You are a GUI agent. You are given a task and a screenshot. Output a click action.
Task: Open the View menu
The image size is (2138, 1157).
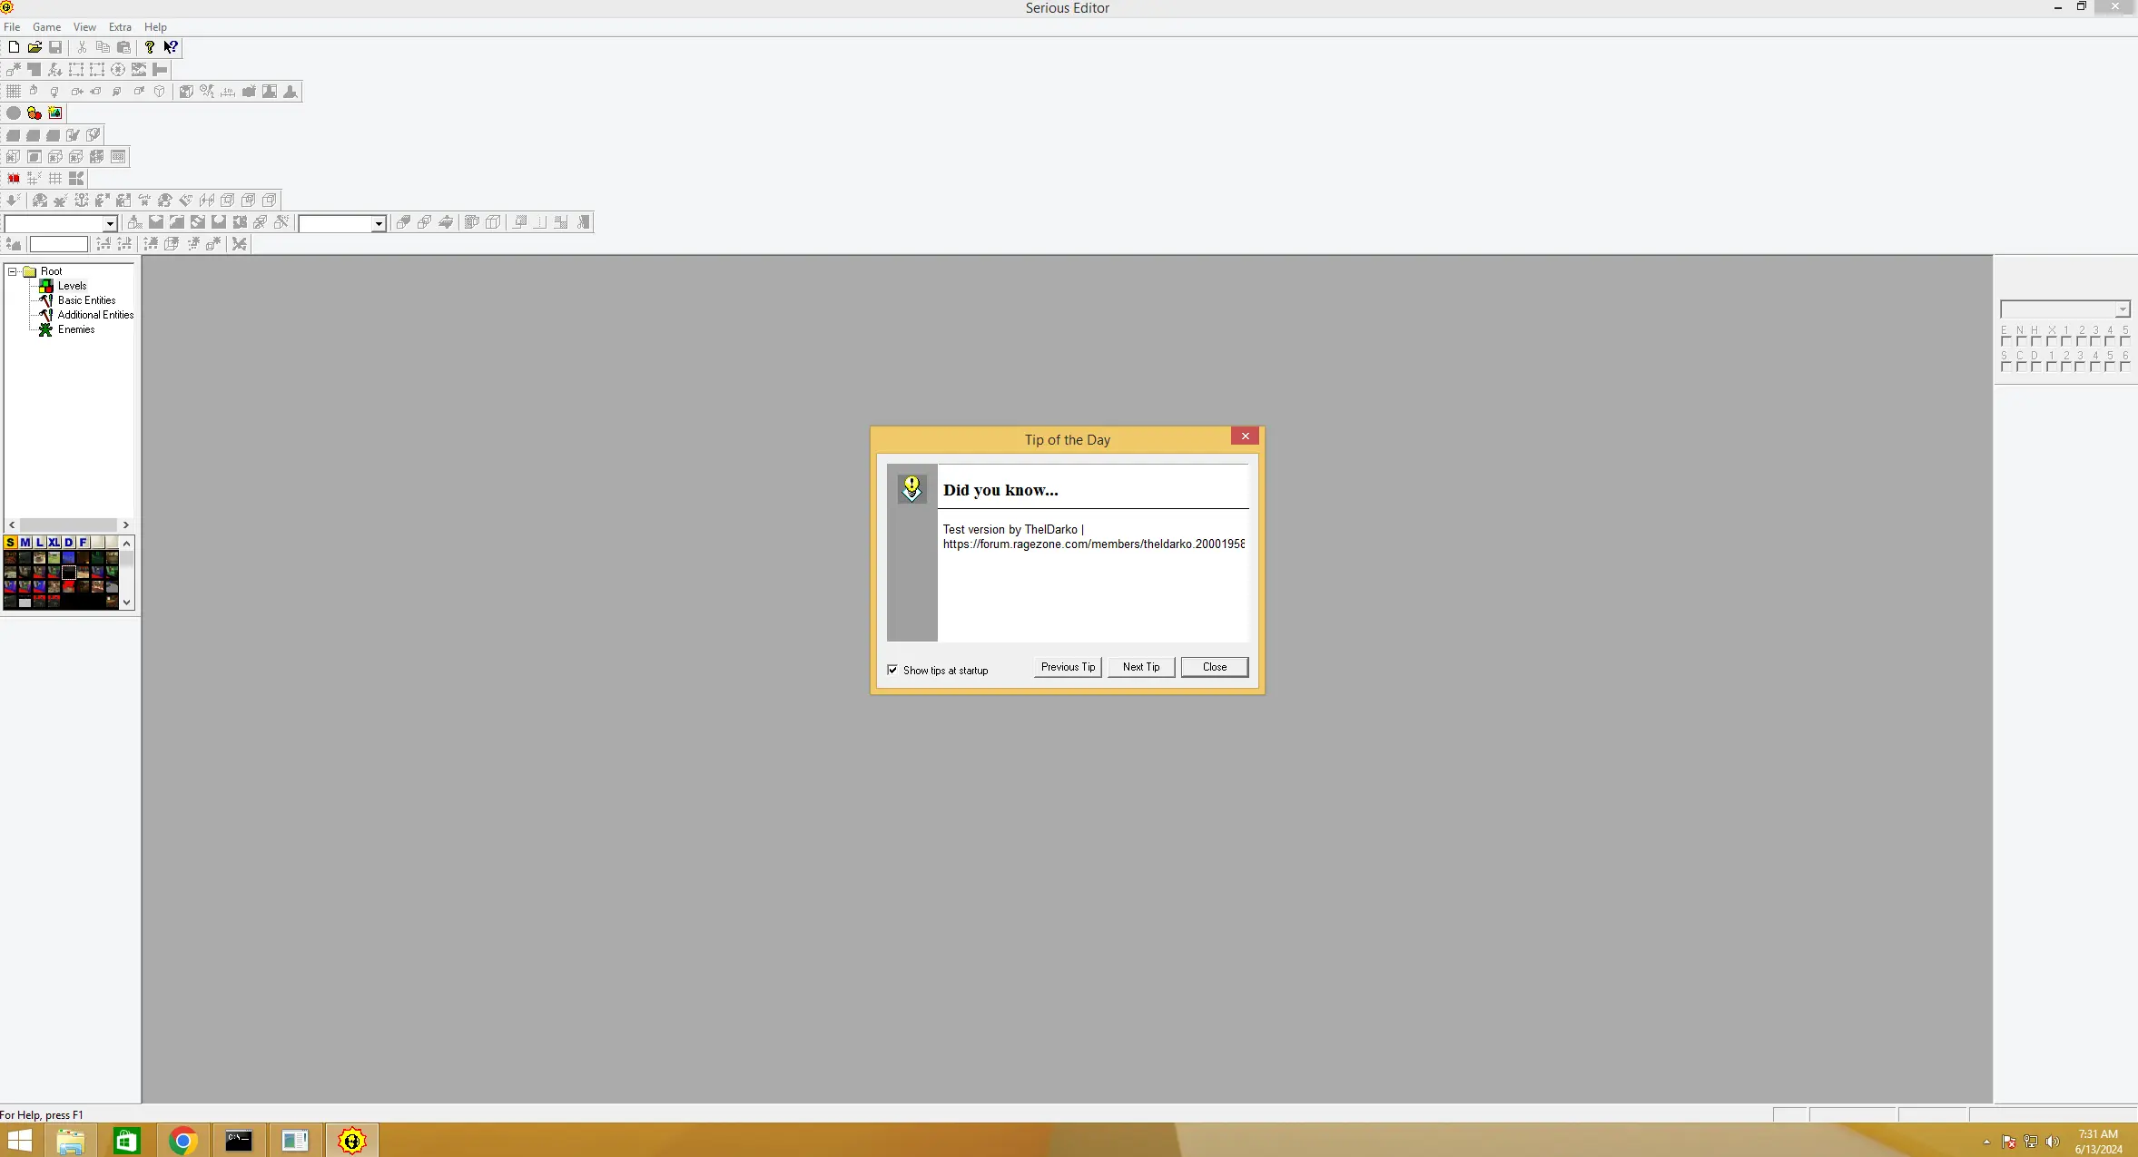(84, 27)
